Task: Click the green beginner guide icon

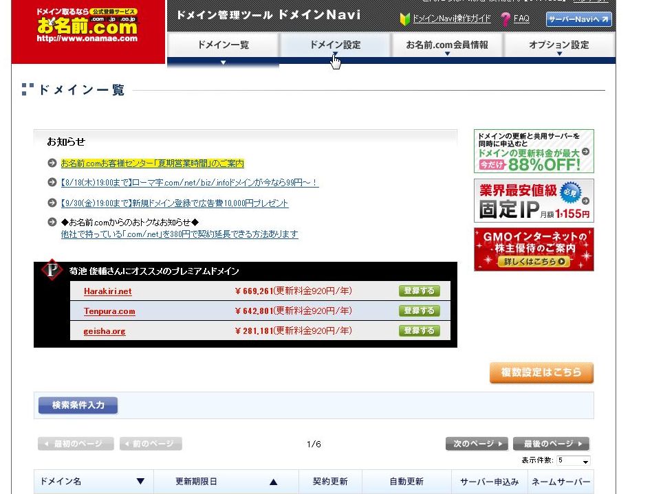Action: (404, 19)
